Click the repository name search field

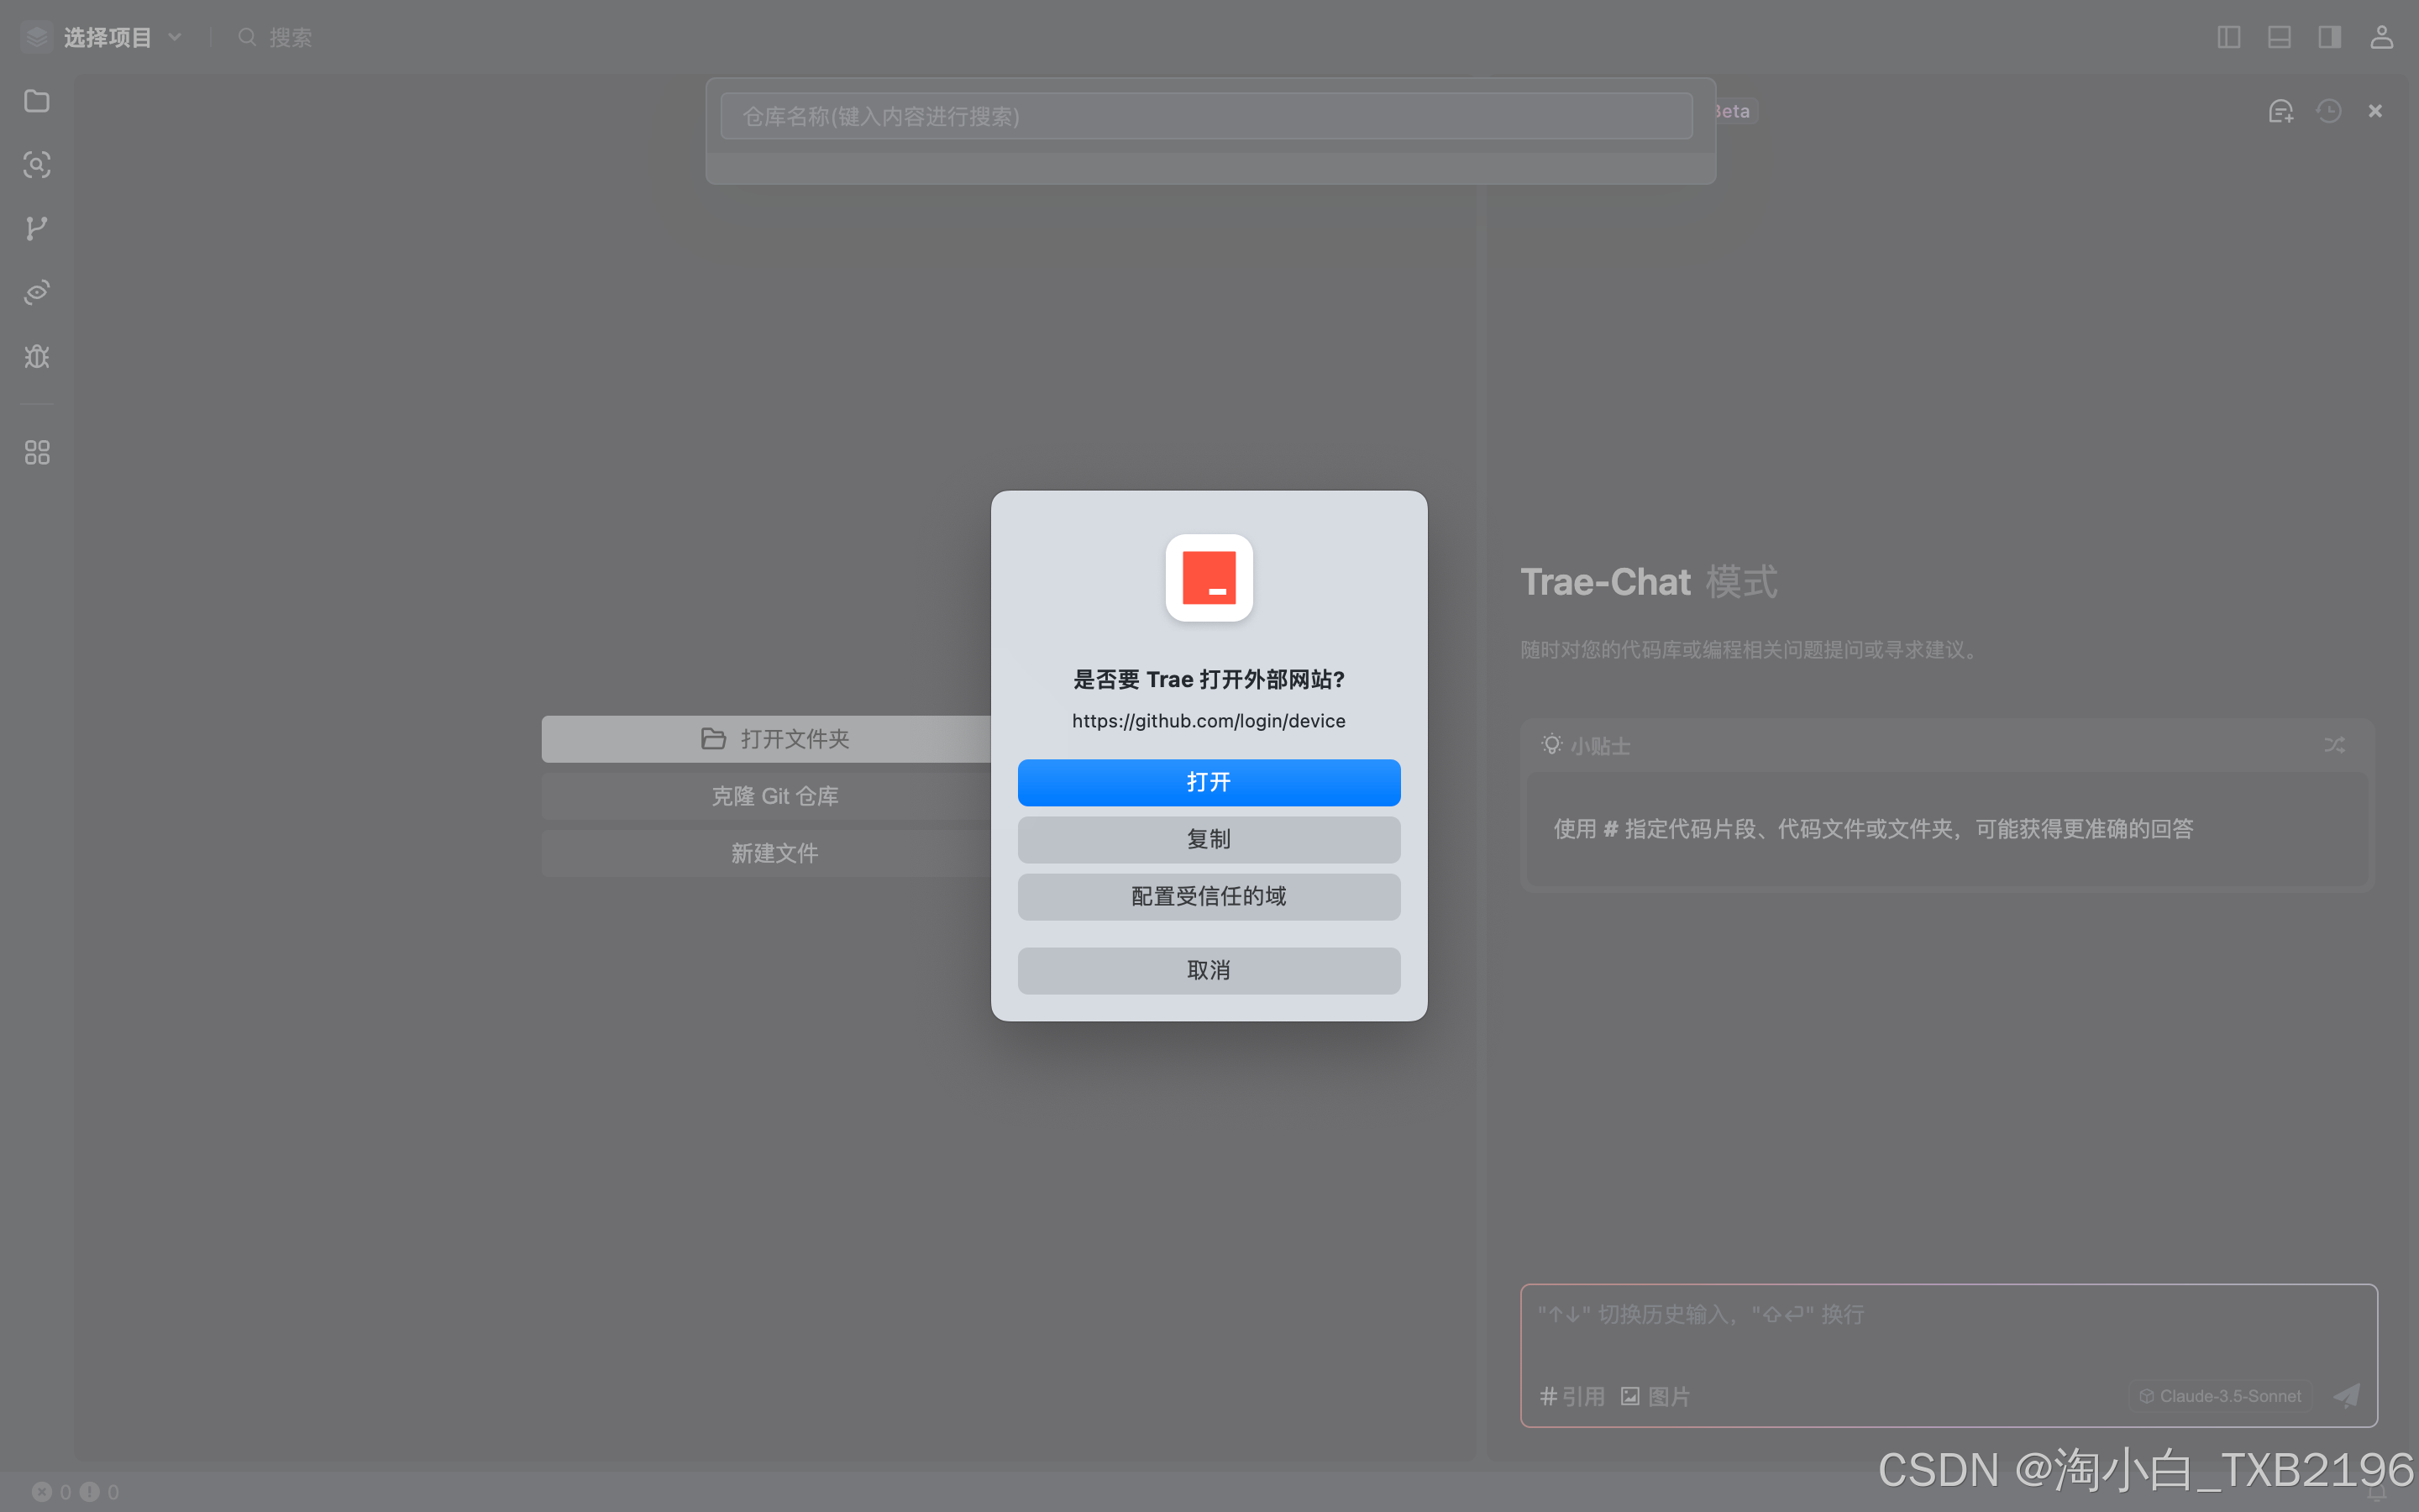click(1205, 117)
